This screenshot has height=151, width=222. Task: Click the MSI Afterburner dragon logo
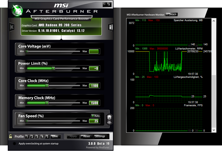[17, 10]
